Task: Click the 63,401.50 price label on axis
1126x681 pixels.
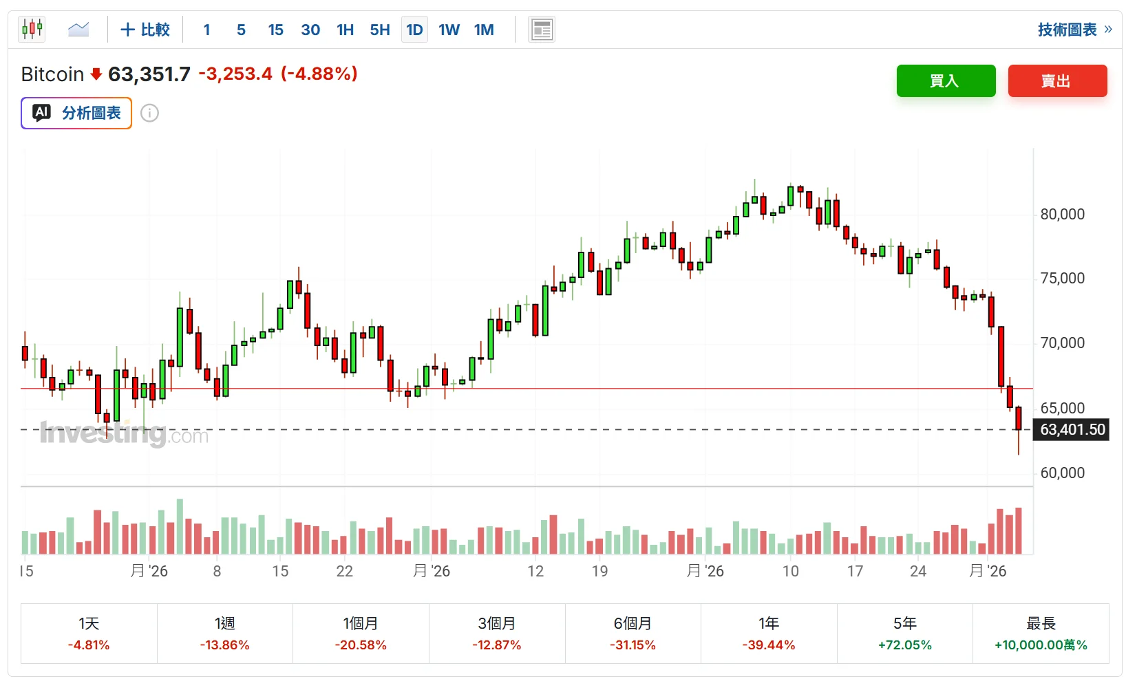Action: point(1072,430)
